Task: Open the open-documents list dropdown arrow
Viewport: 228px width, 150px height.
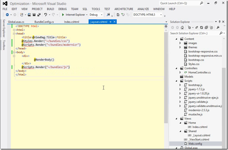Action: [x=166, y=22]
